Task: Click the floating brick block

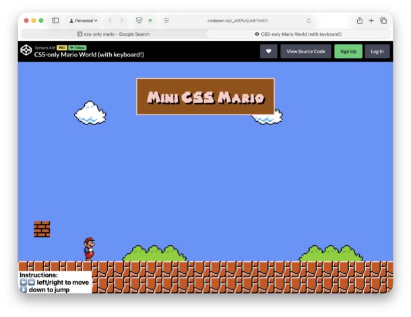Action: point(42,229)
